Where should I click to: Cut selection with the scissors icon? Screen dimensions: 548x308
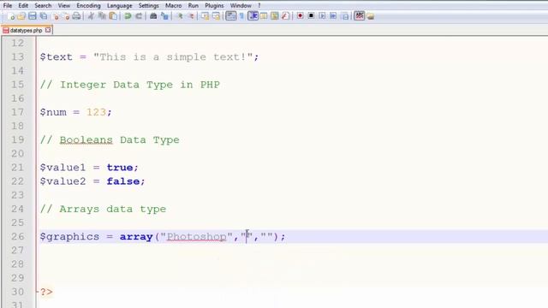91,16
